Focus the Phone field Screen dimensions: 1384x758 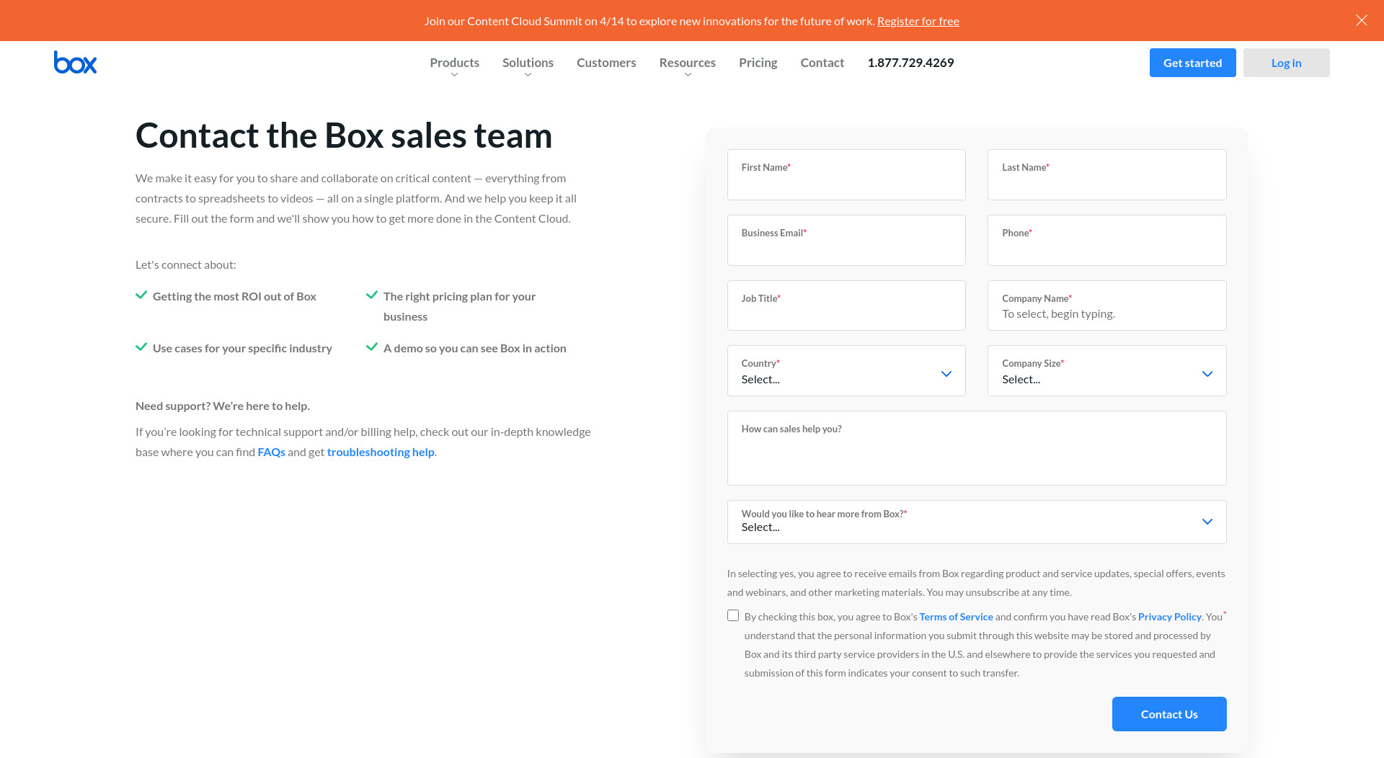tap(1106, 240)
